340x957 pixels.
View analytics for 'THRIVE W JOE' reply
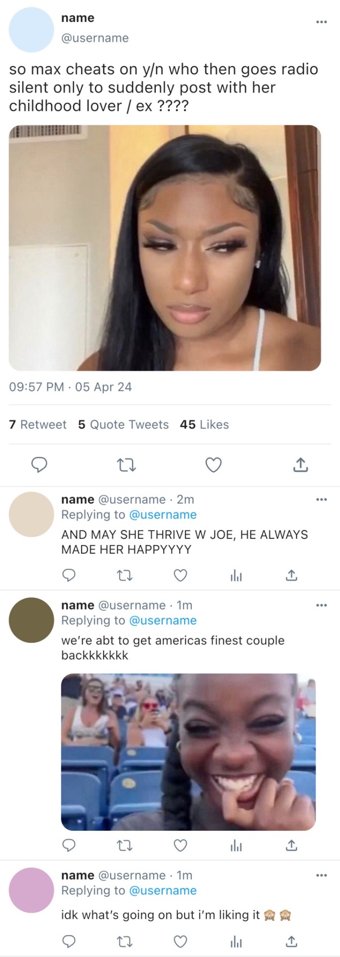(236, 576)
